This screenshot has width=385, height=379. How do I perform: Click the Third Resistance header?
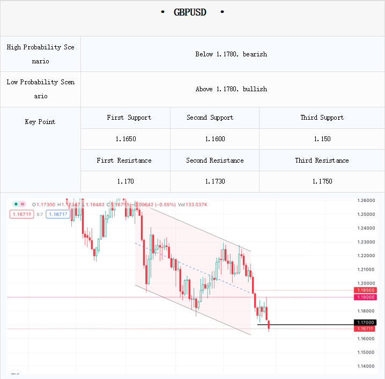click(322, 161)
